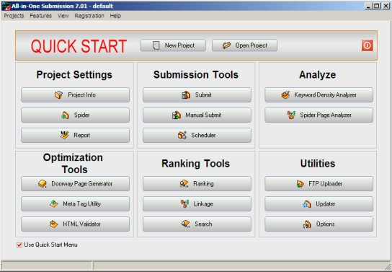Viewport: 392px width, 272px height.
Task: Click the Keyword Density Analyzer icon
Action: pyautogui.click(x=285, y=95)
